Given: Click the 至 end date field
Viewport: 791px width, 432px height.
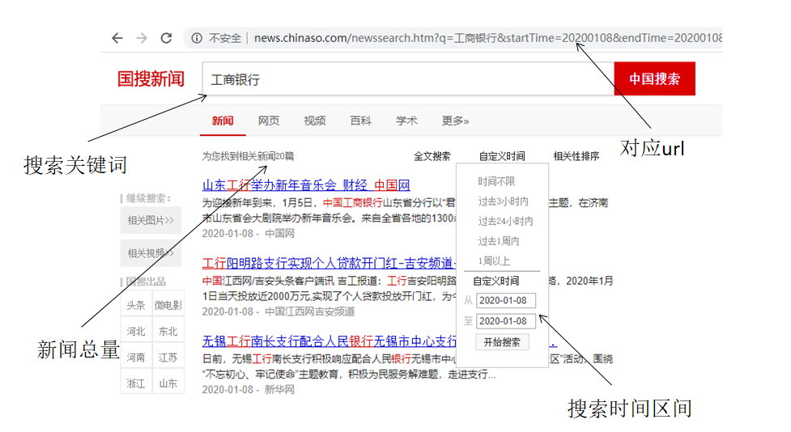Looking at the screenshot, I should click(505, 321).
